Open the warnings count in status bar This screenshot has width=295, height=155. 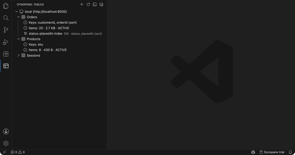click(x=22, y=152)
